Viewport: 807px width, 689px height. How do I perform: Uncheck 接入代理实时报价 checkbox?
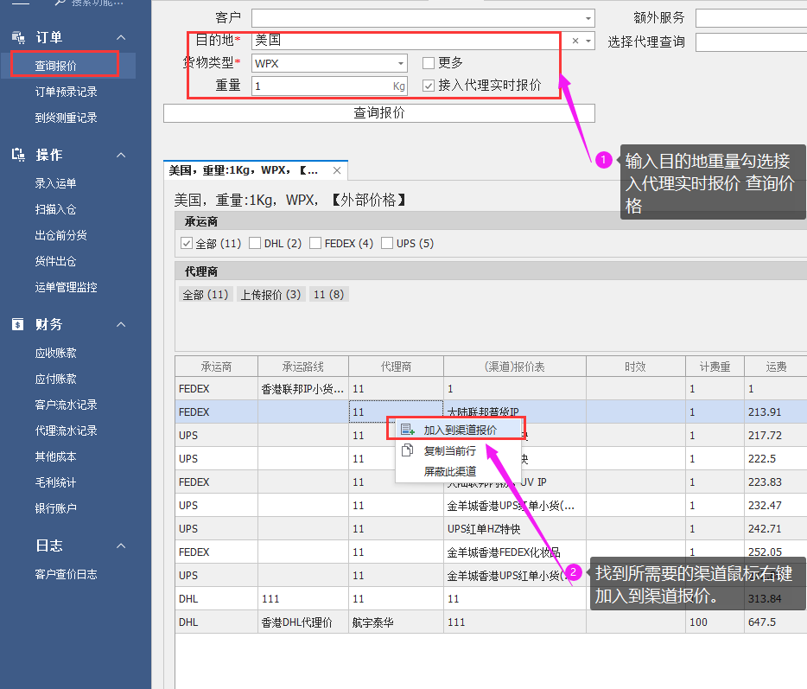click(429, 86)
